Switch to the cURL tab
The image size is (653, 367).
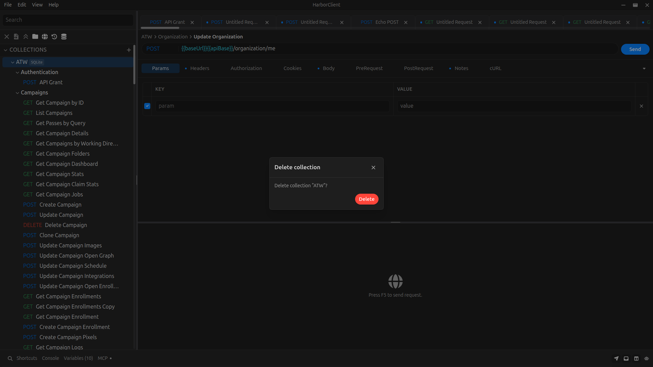495,68
